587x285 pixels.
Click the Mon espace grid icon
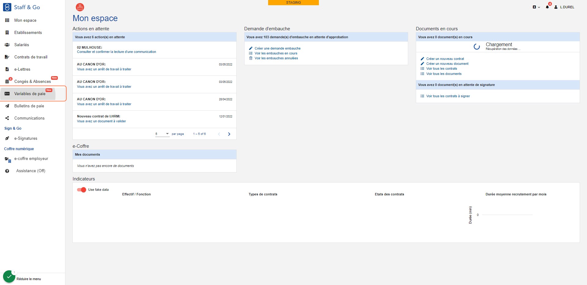point(7,20)
